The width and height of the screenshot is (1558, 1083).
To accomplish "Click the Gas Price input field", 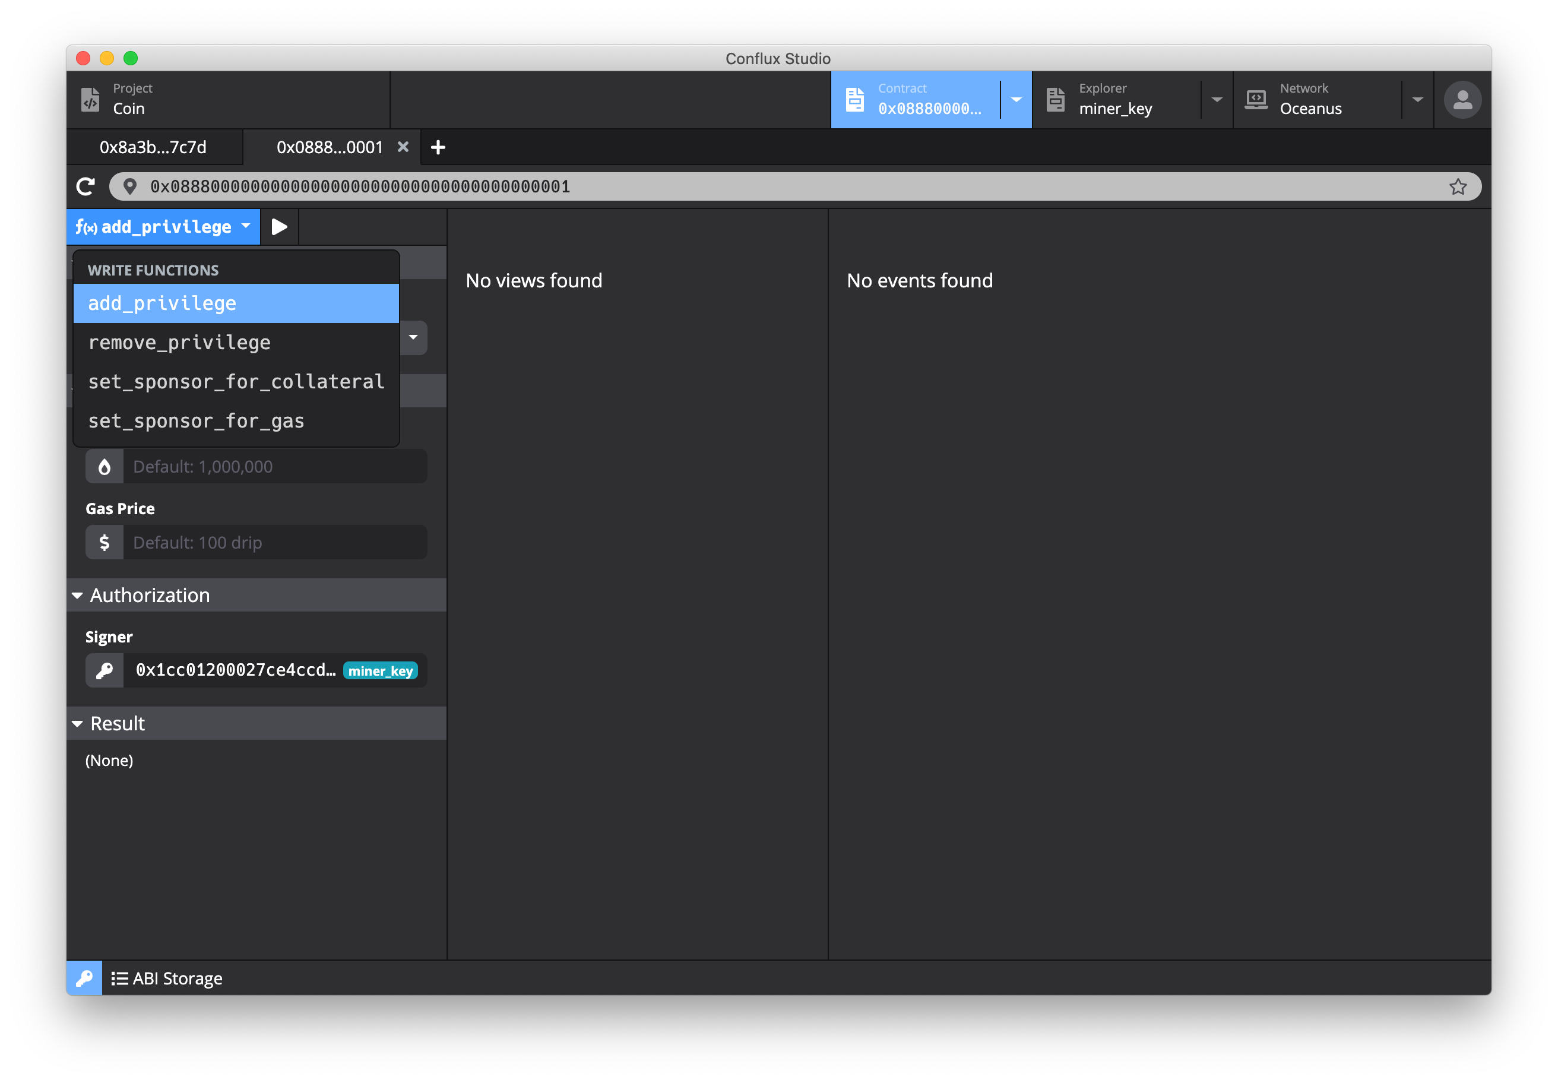I will click(x=274, y=543).
